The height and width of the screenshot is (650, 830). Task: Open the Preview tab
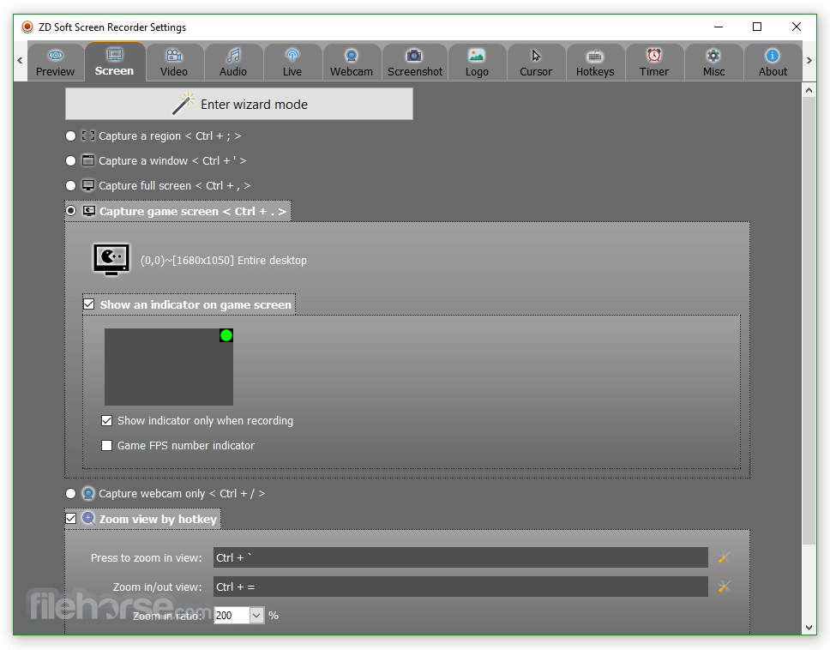[x=55, y=63]
